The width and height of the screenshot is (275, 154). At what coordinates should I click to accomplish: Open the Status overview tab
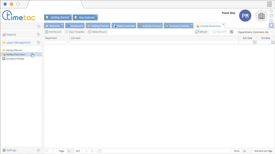click(124, 26)
